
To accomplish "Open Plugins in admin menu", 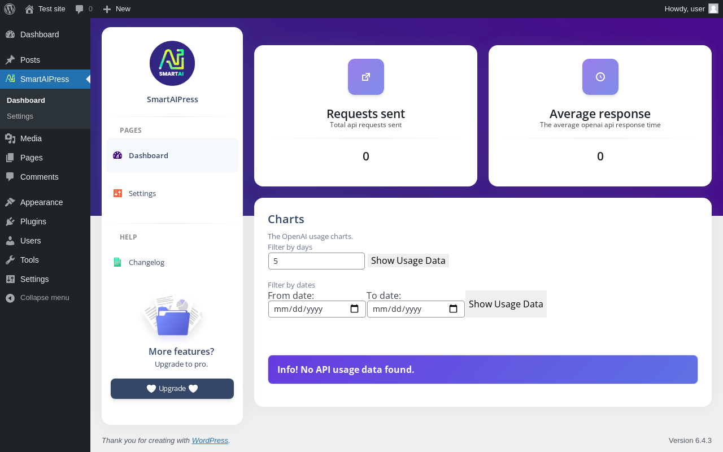I will [45, 221].
